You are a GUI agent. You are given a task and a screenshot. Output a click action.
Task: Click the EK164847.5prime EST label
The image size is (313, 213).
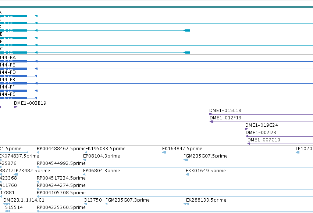coord(182,149)
